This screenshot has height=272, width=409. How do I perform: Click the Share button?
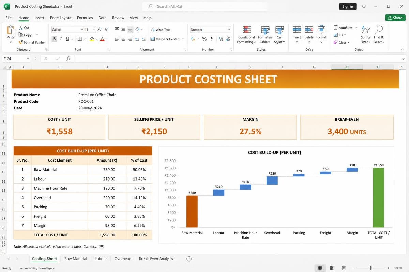(x=395, y=18)
